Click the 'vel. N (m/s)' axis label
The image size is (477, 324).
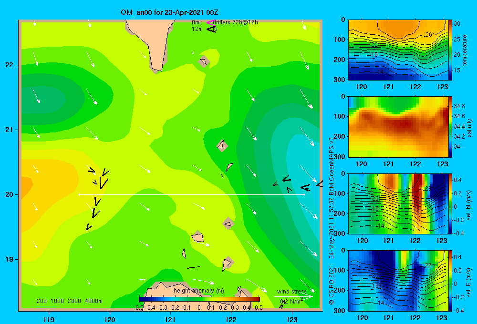469,205
